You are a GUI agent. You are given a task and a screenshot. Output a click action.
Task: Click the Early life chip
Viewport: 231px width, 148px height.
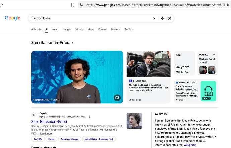38,139
